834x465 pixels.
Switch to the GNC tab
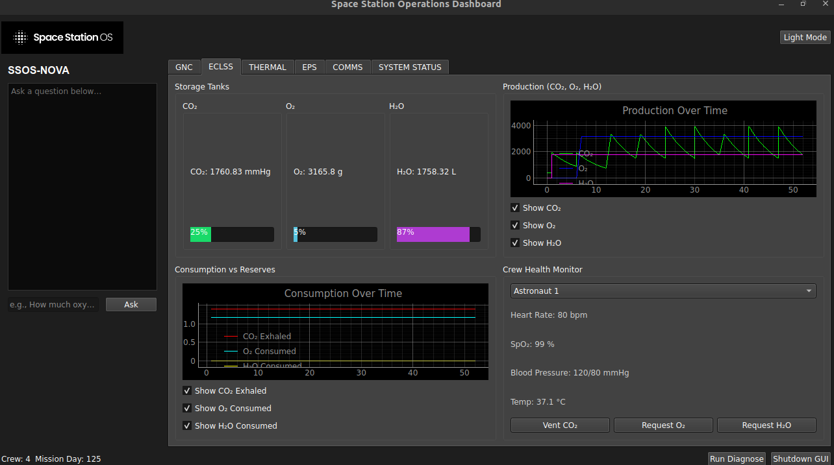coord(184,67)
